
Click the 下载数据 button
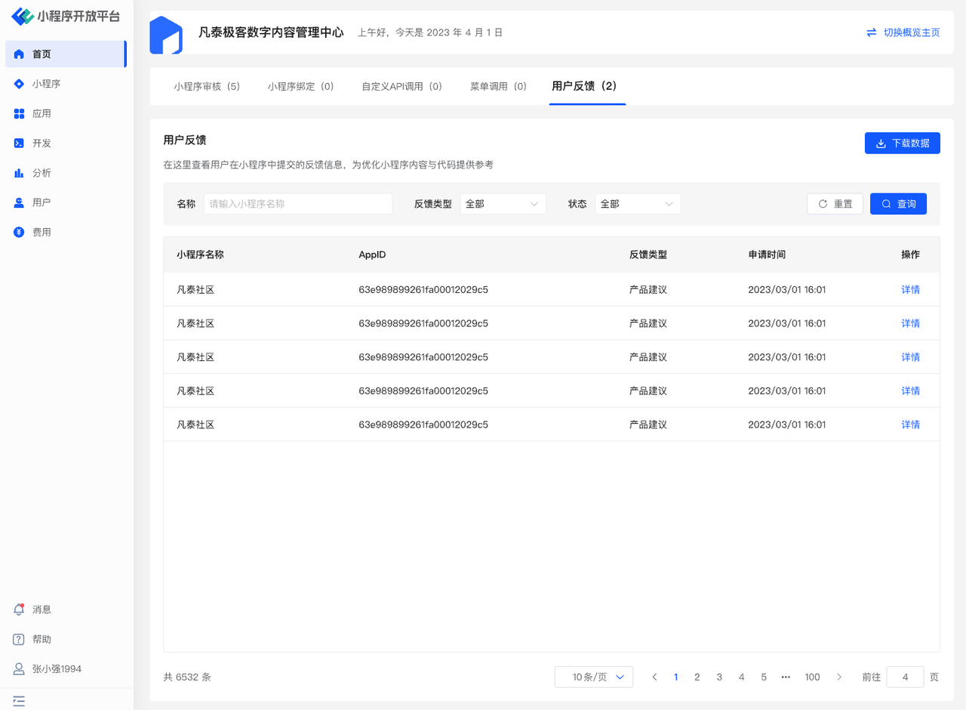902,143
